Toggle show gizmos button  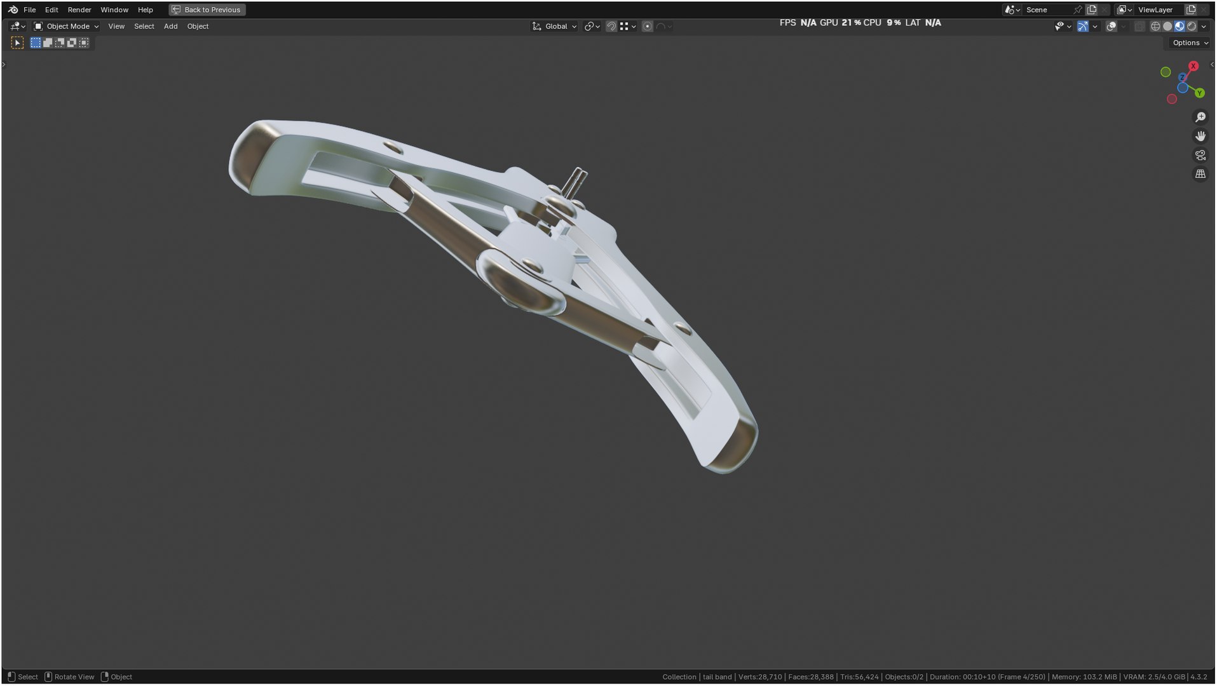tap(1083, 26)
